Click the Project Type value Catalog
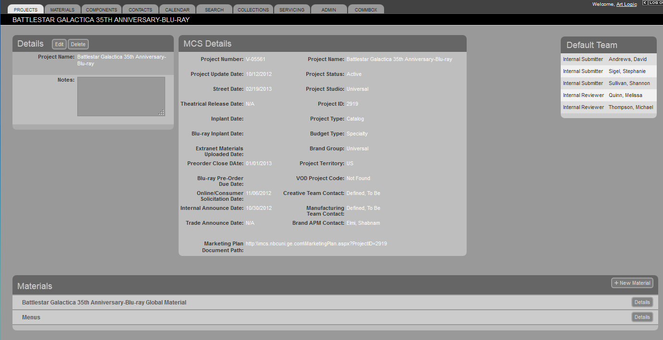 [x=355, y=119]
